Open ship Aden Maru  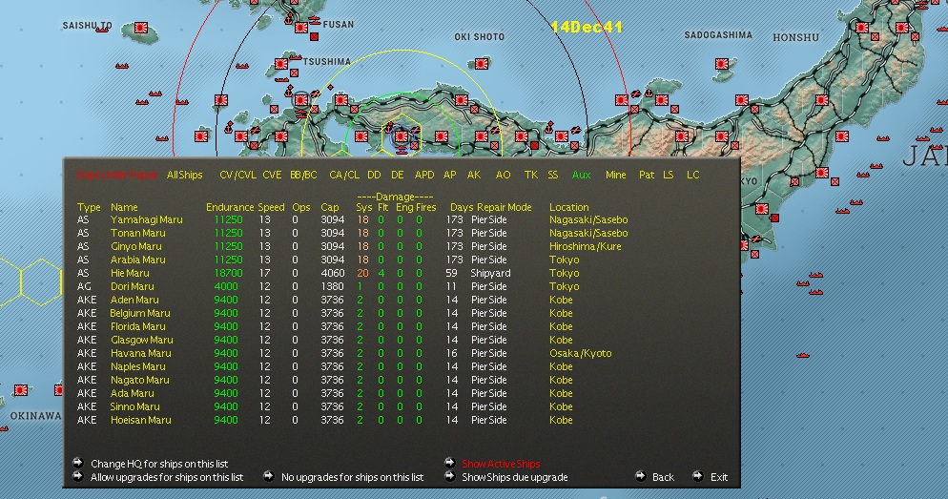coord(134,300)
